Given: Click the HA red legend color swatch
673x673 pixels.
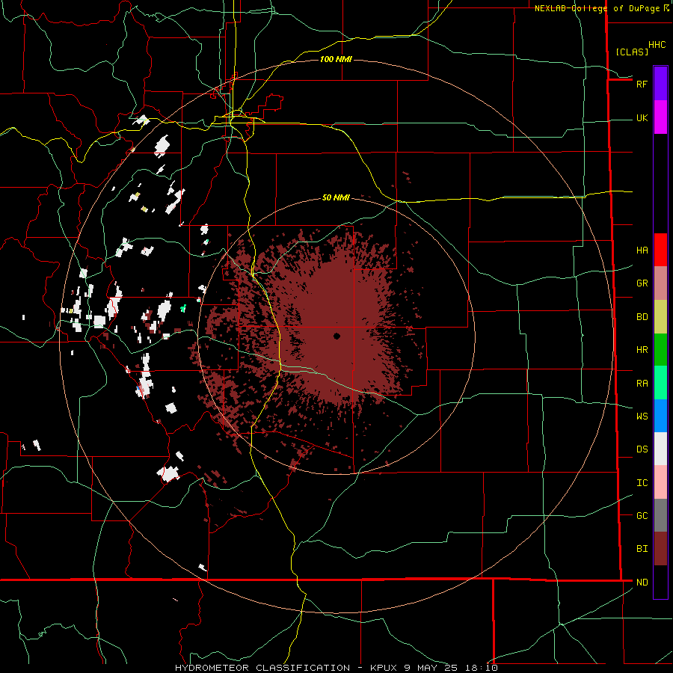Looking at the screenshot, I should [x=660, y=250].
